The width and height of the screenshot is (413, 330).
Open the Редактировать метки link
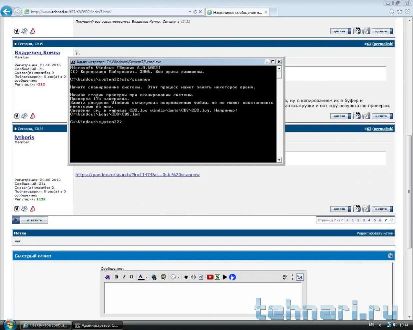(375, 233)
